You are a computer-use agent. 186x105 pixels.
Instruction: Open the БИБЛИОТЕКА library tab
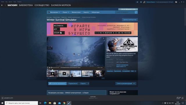click(26, 5)
